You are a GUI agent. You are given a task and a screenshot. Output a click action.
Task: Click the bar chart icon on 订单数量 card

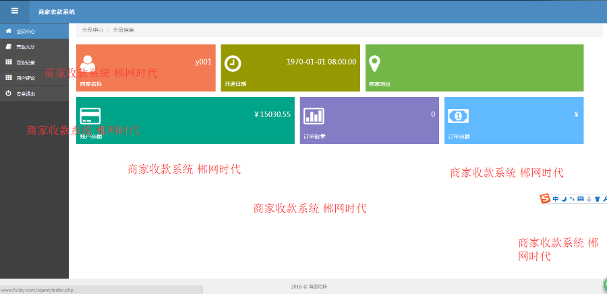pyautogui.click(x=314, y=116)
